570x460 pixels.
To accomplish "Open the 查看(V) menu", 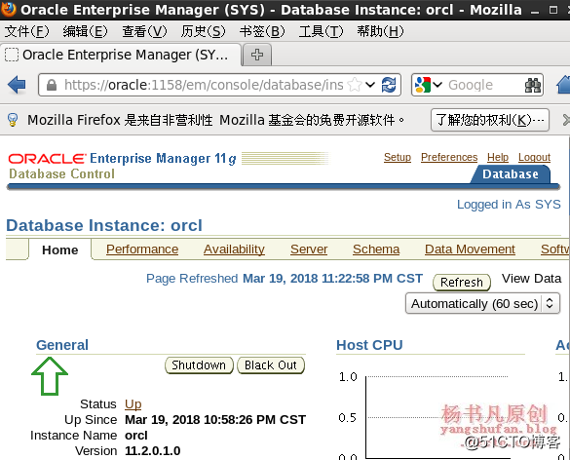I will (x=144, y=31).
